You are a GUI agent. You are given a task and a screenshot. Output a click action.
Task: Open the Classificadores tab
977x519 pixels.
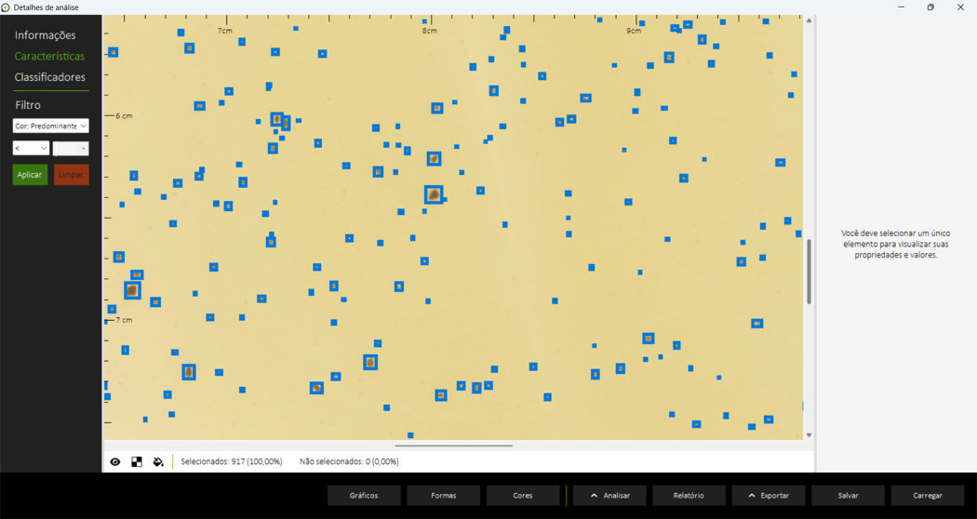49,77
